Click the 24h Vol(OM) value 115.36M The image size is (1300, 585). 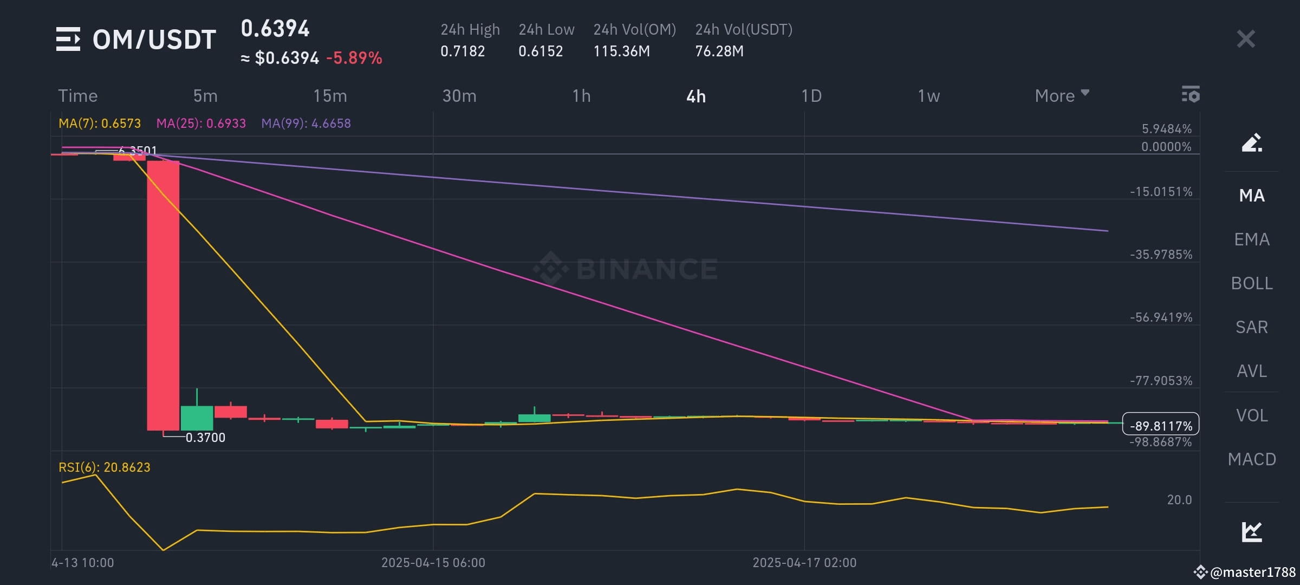[x=621, y=51]
